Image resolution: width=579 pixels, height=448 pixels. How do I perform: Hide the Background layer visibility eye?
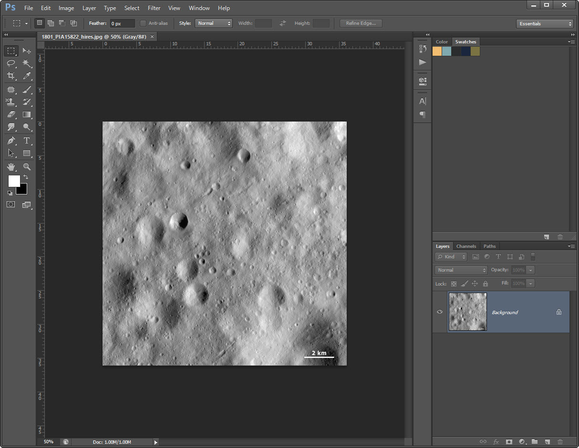440,312
